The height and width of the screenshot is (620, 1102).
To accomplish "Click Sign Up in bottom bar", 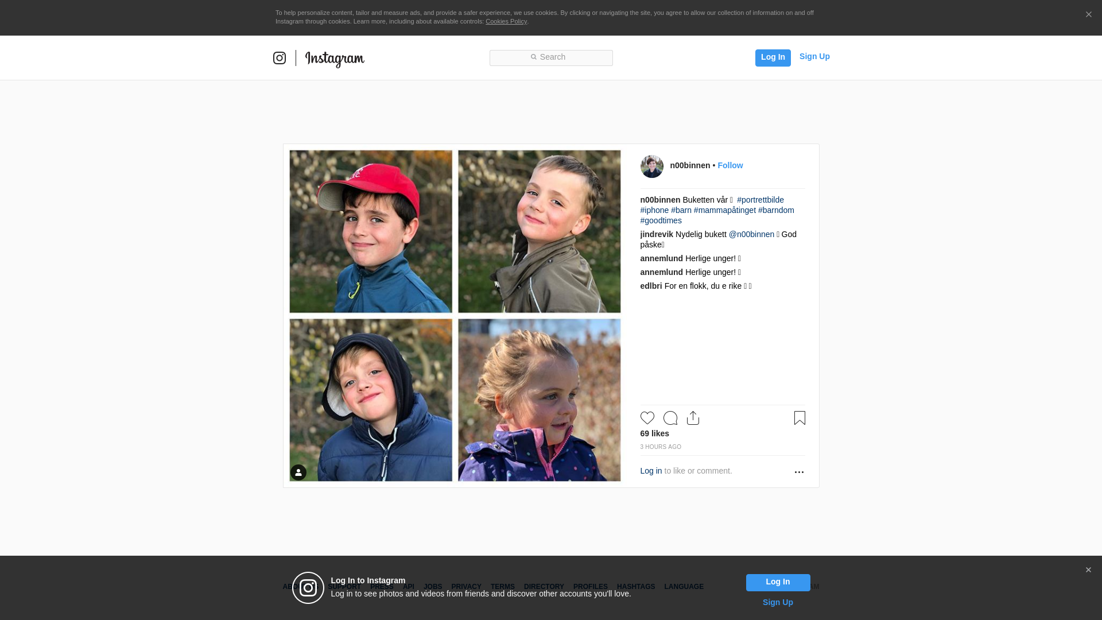I will click(778, 602).
